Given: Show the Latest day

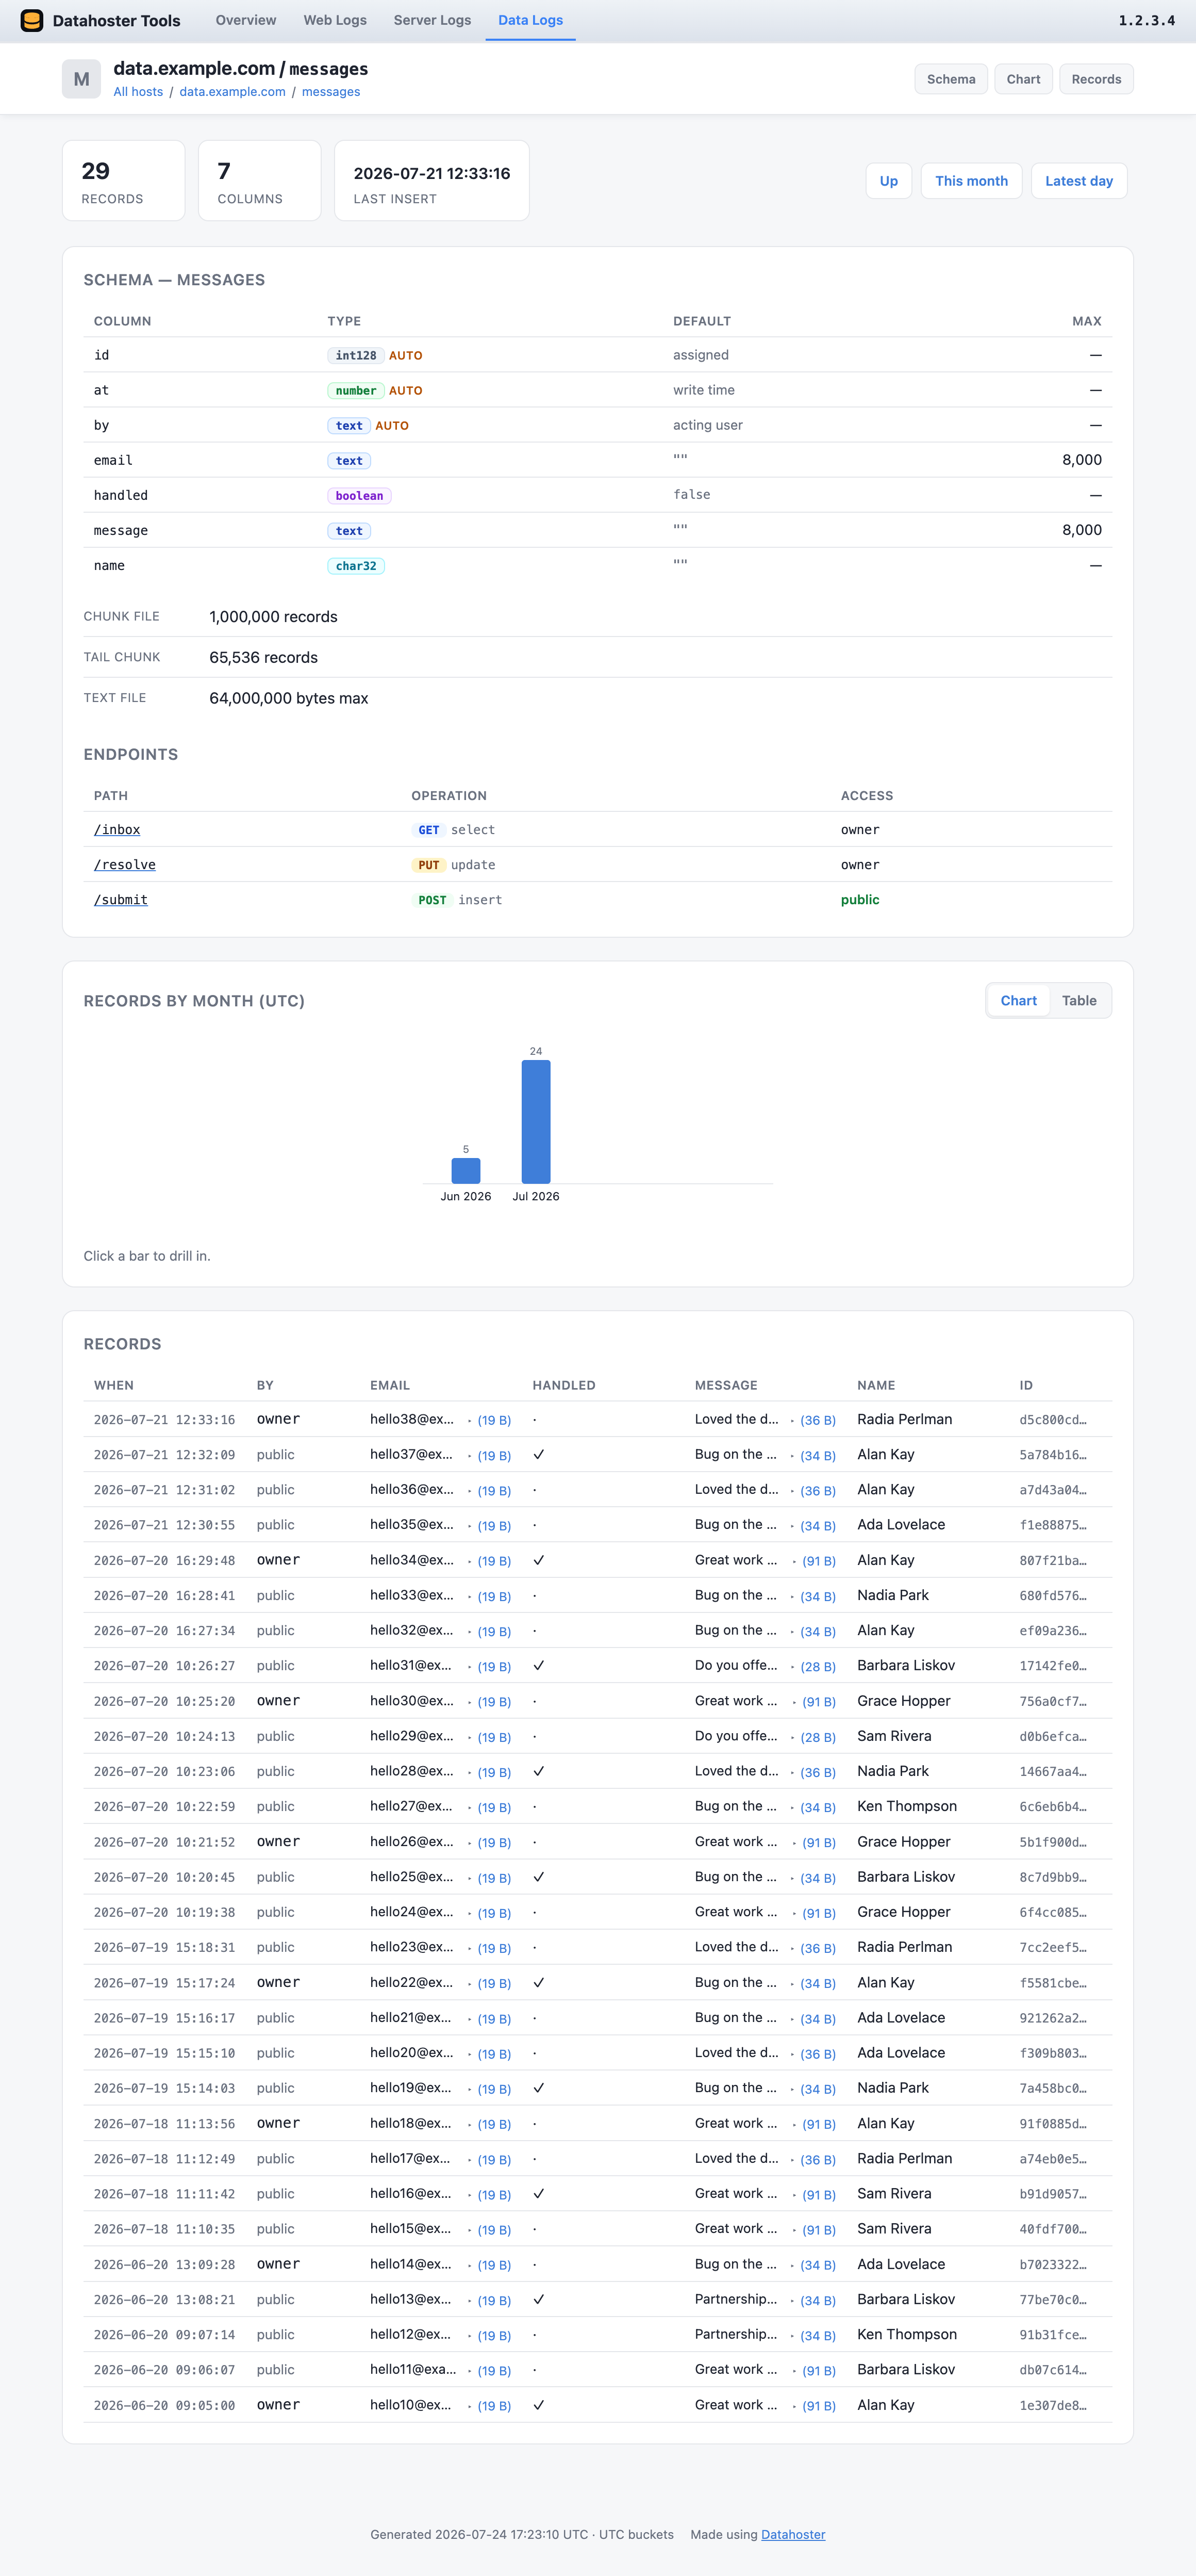Looking at the screenshot, I should 1079,181.
